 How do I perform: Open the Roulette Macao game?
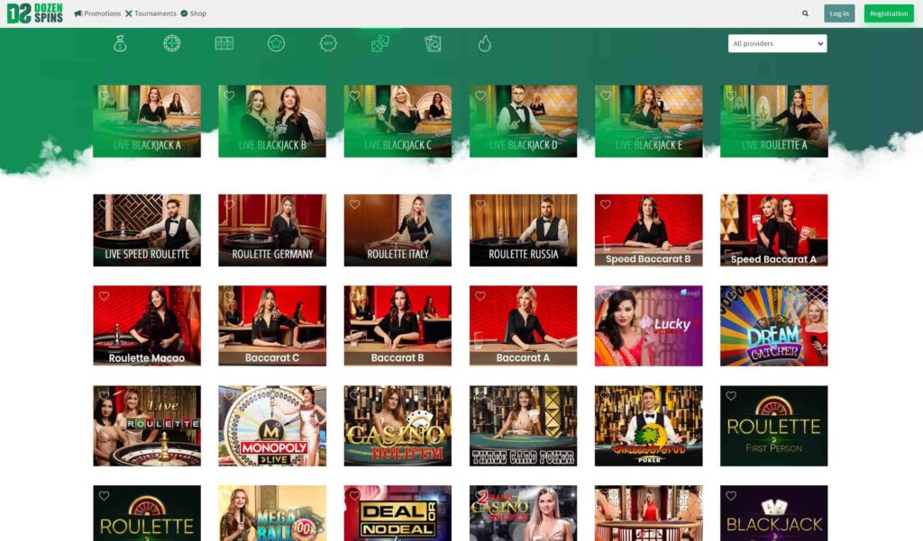click(x=147, y=326)
